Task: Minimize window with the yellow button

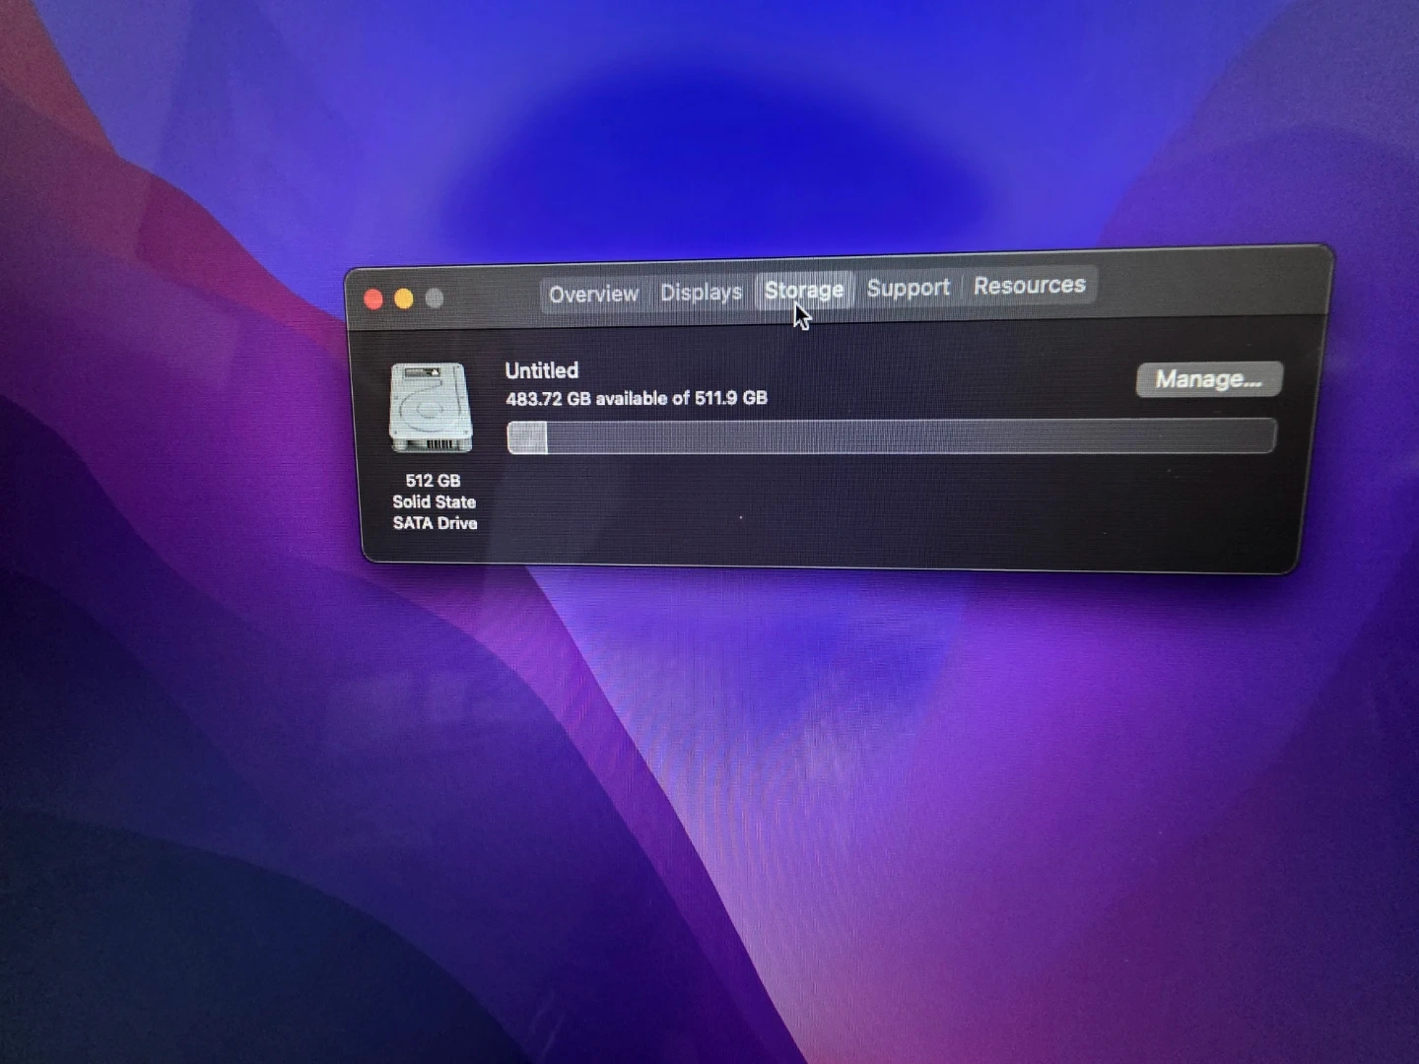Action: (x=404, y=299)
